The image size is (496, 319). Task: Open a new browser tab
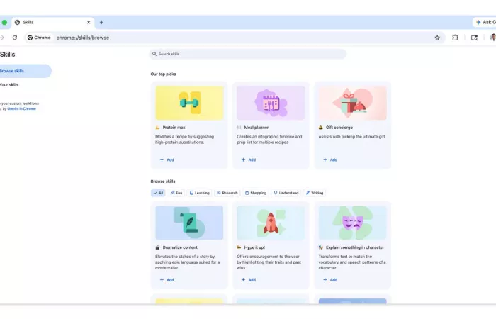(x=101, y=22)
